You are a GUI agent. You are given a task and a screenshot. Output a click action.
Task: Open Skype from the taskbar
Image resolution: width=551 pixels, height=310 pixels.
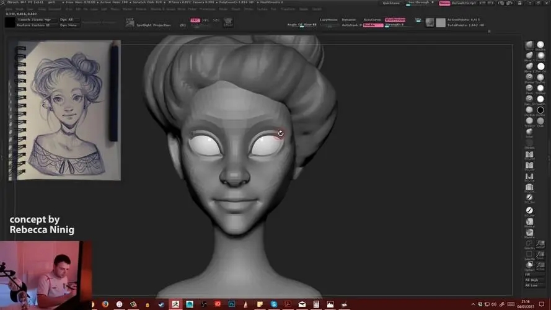(274, 304)
